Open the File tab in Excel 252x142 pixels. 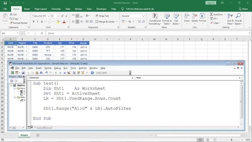[5, 9]
